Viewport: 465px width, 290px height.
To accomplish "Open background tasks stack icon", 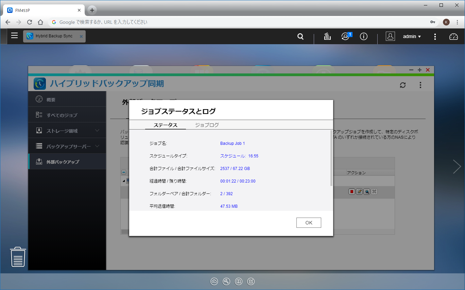I will pos(327,37).
